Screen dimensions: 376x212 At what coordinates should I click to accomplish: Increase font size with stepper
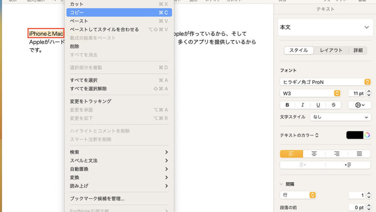(x=369, y=92)
